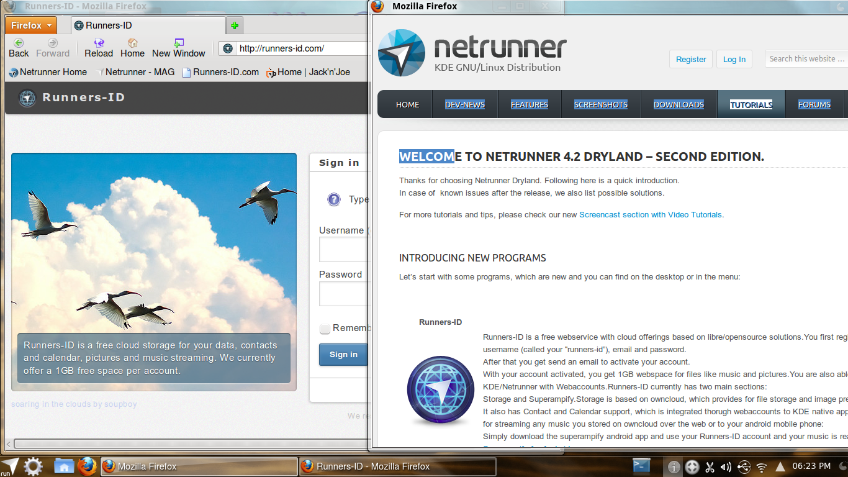The width and height of the screenshot is (848, 477).
Task: Click the HOME nav item on netrunner site
Action: click(x=408, y=104)
